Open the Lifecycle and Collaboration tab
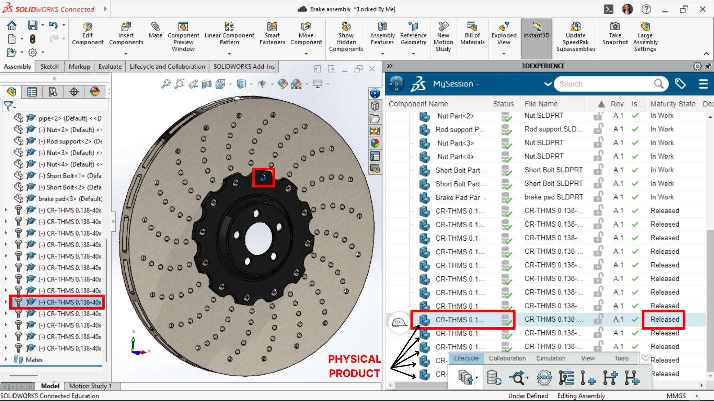Screen dimensions: 714x401 (x=167, y=66)
